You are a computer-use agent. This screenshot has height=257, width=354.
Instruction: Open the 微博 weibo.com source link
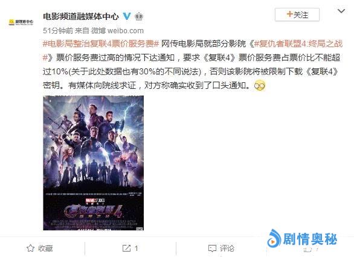click(x=117, y=30)
